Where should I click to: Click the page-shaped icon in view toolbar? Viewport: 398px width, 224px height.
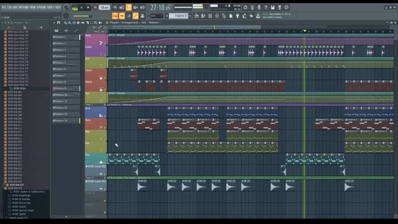[231, 16]
